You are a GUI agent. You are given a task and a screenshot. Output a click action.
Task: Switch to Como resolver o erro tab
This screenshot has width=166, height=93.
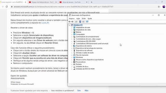(x=12, y=2)
